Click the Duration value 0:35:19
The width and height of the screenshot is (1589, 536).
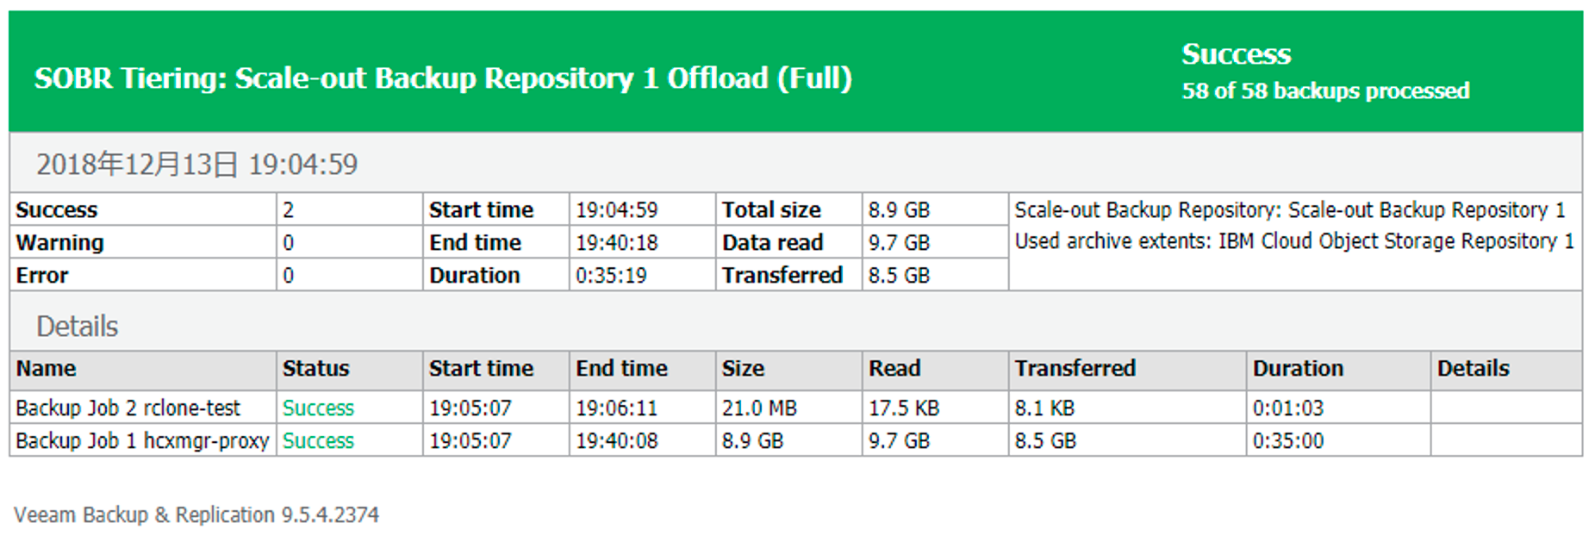pos(610,276)
